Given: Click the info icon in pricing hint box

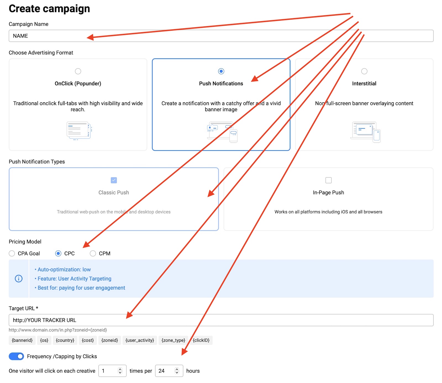Looking at the screenshot, I should click(x=19, y=278).
